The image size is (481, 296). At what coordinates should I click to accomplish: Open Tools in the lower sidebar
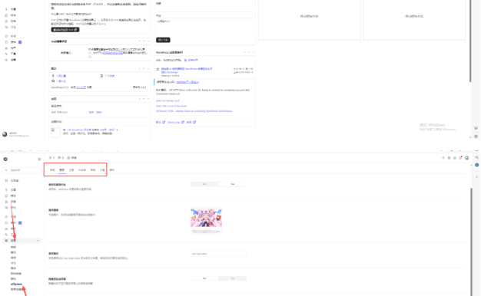tap(13, 235)
